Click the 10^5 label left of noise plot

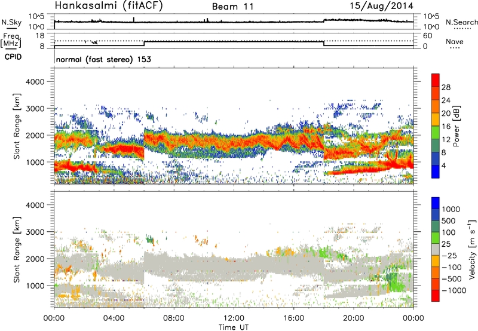[36, 17]
